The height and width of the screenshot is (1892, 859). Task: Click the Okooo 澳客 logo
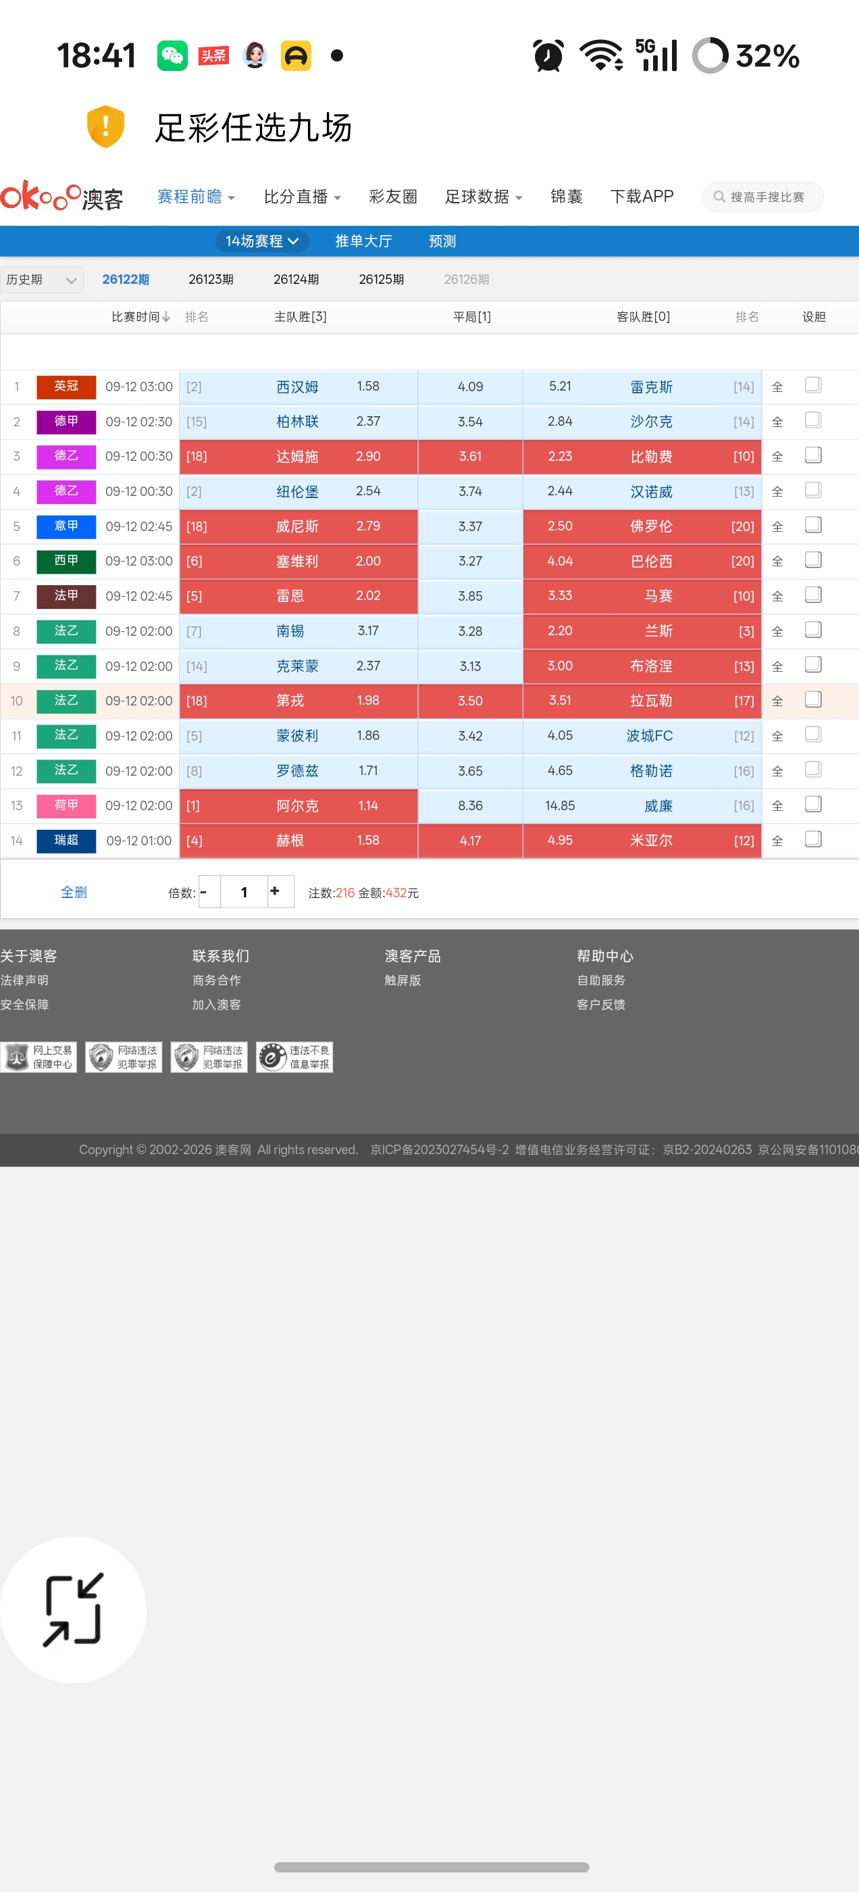point(61,197)
